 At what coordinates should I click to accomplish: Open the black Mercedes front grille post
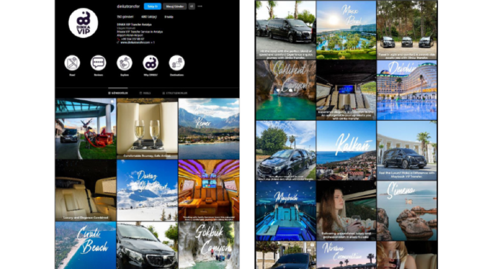pyautogui.click(x=147, y=245)
